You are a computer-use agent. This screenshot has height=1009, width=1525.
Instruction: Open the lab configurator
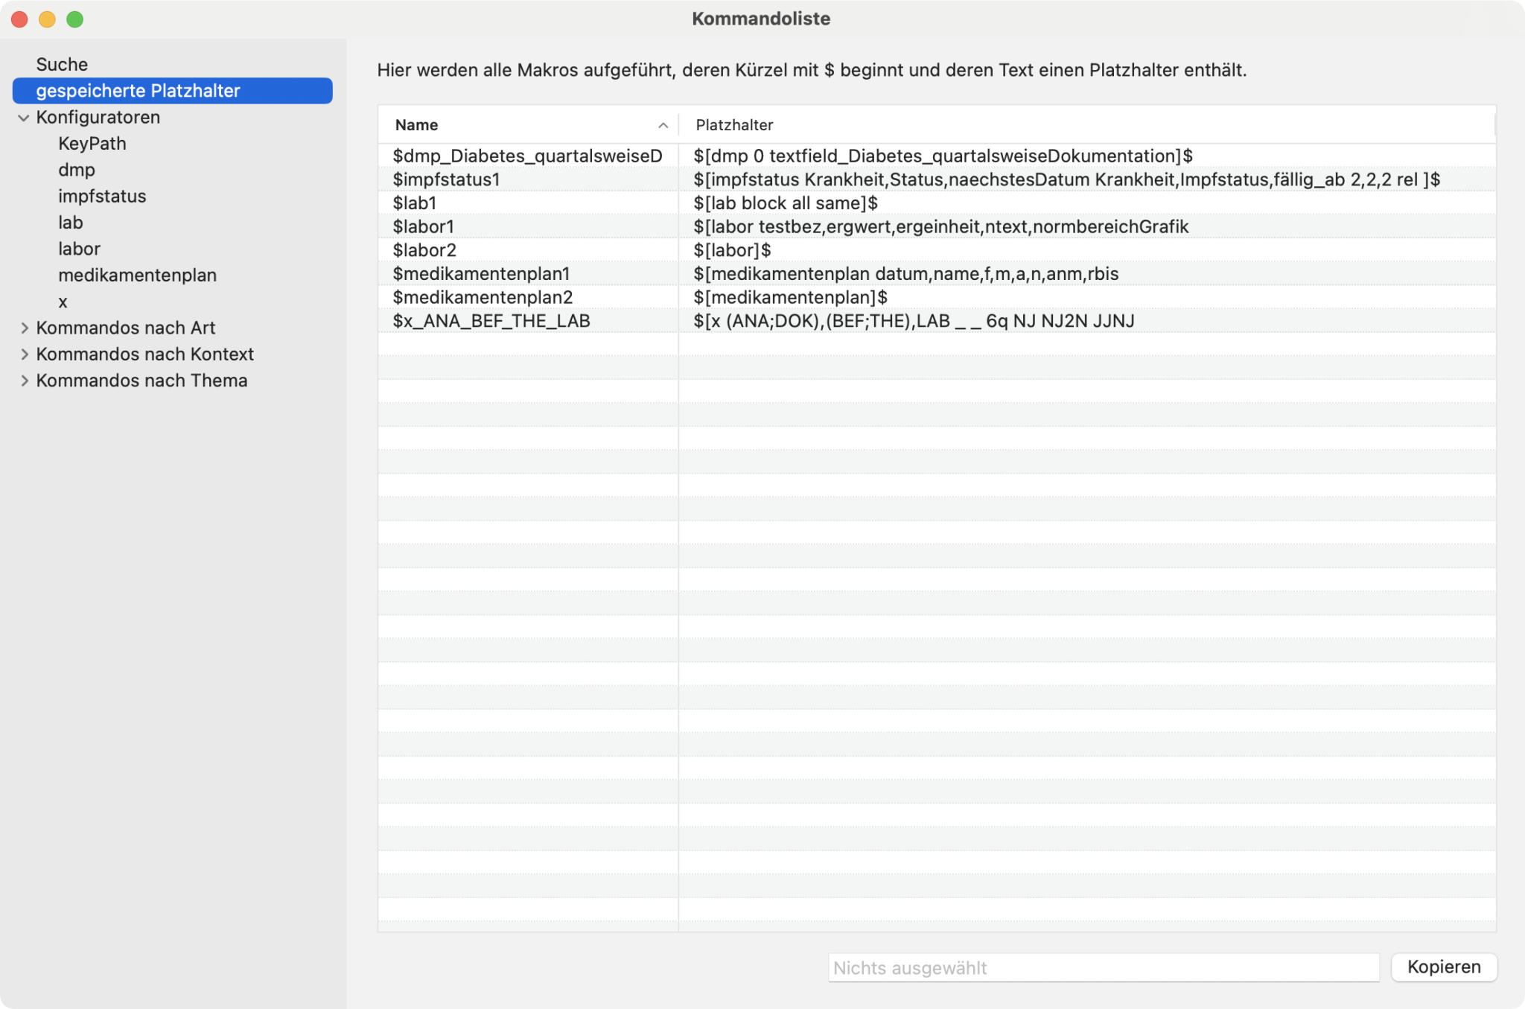71,222
